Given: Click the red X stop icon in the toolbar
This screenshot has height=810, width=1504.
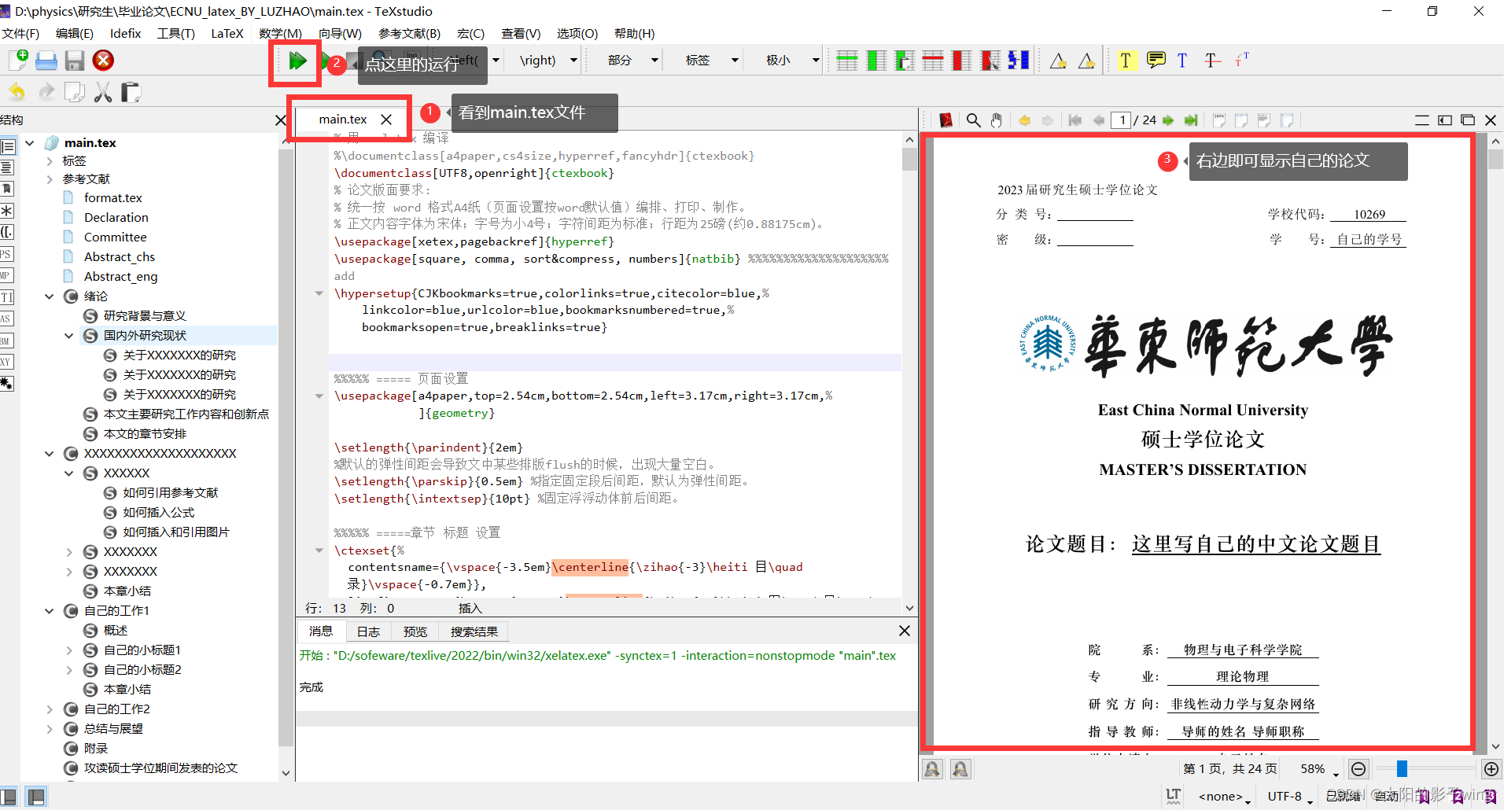Looking at the screenshot, I should [x=103, y=61].
